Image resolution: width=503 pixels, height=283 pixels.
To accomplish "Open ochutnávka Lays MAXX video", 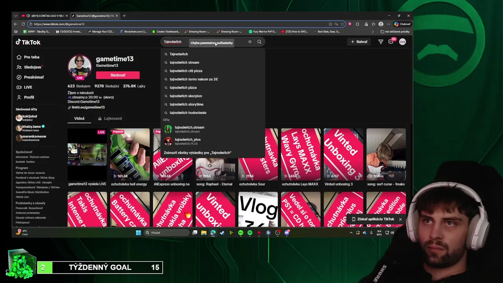I will click(301, 154).
